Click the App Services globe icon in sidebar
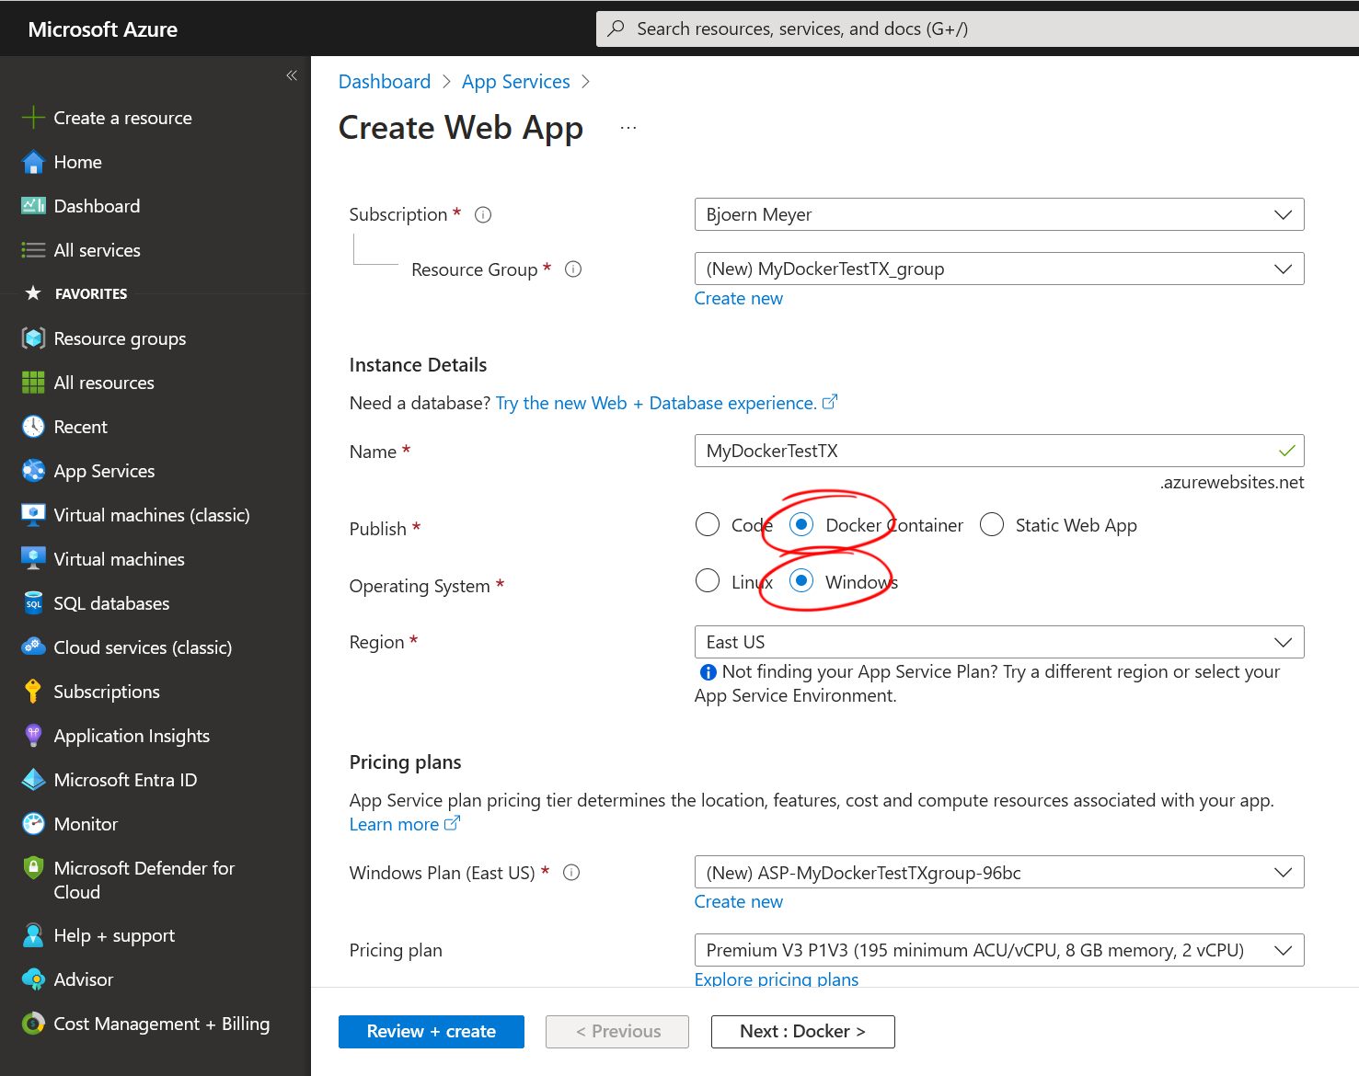The width and height of the screenshot is (1359, 1076). point(33,471)
